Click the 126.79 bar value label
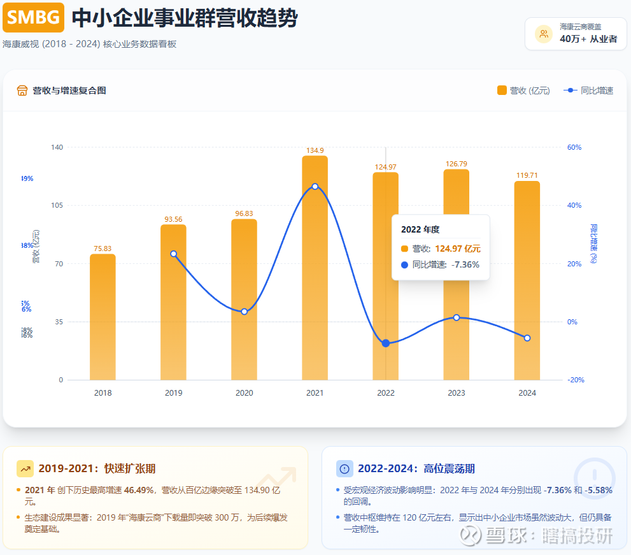This screenshot has height=555, width=631. coord(457,164)
